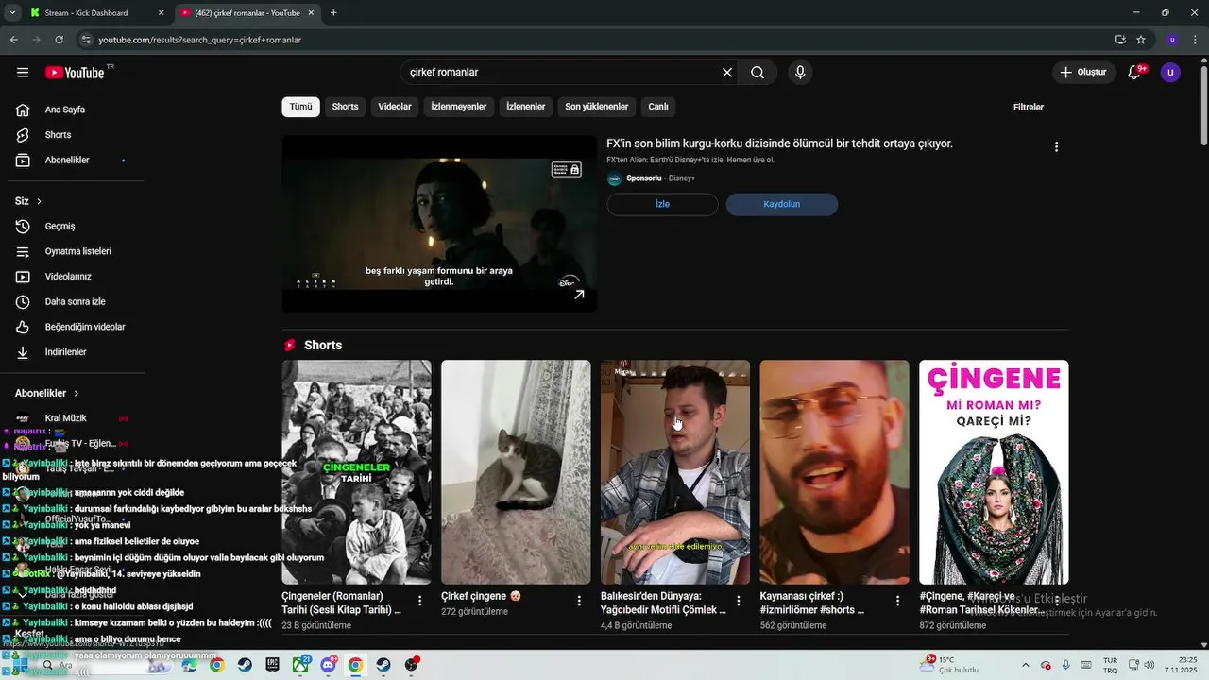Open options for Çingeneler (Romanlar) Tarihi short
The image size is (1209, 680).
(x=420, y=601)
